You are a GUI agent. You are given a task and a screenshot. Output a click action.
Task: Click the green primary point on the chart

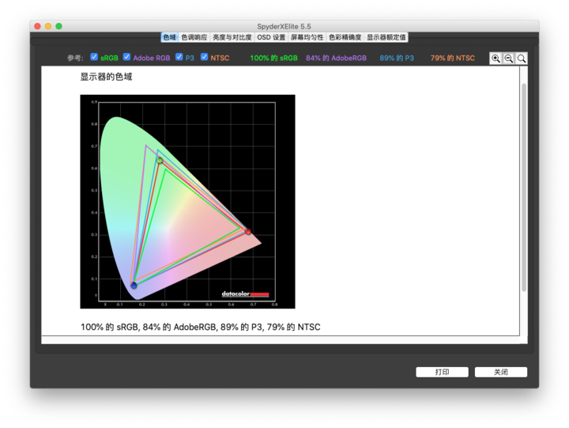[160, 160]
